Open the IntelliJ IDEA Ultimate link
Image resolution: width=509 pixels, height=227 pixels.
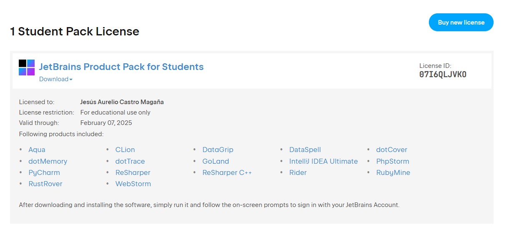(324, 161)
